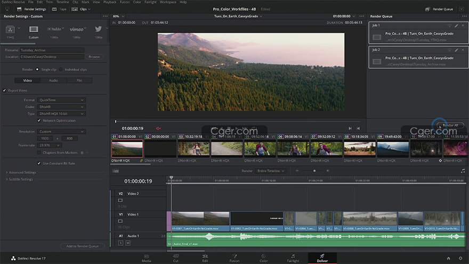Click the viewer scrub bar
The width and height of the screenshot is (469, 264).
coord(238,122)
